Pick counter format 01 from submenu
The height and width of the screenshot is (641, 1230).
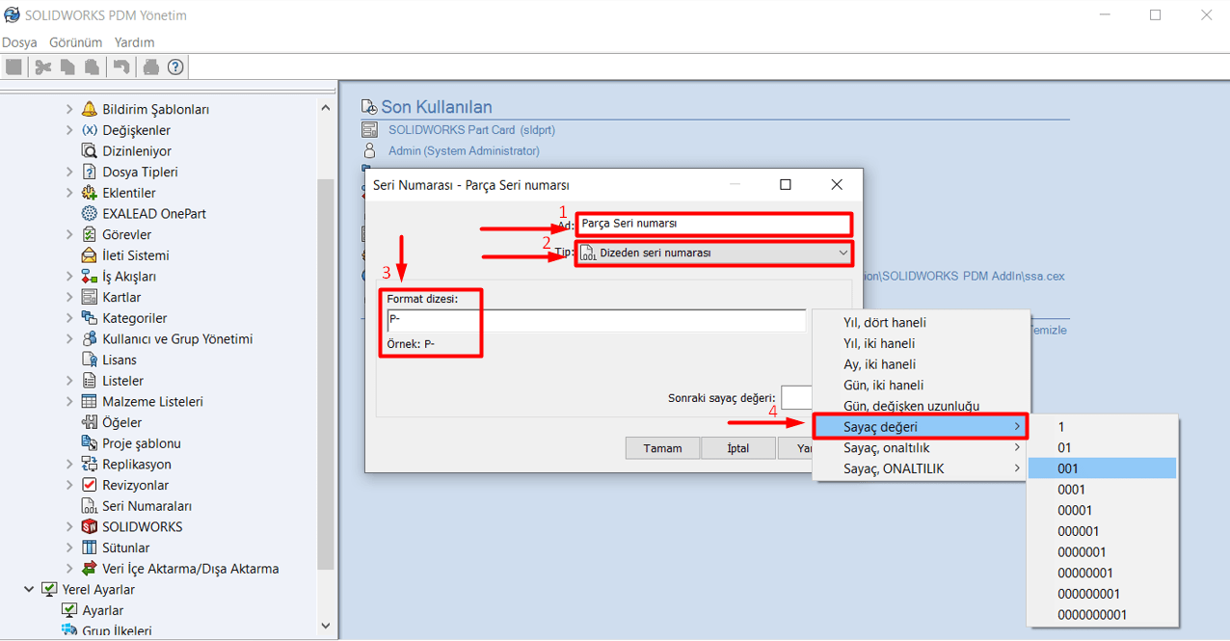click(x=1103, y=447)
